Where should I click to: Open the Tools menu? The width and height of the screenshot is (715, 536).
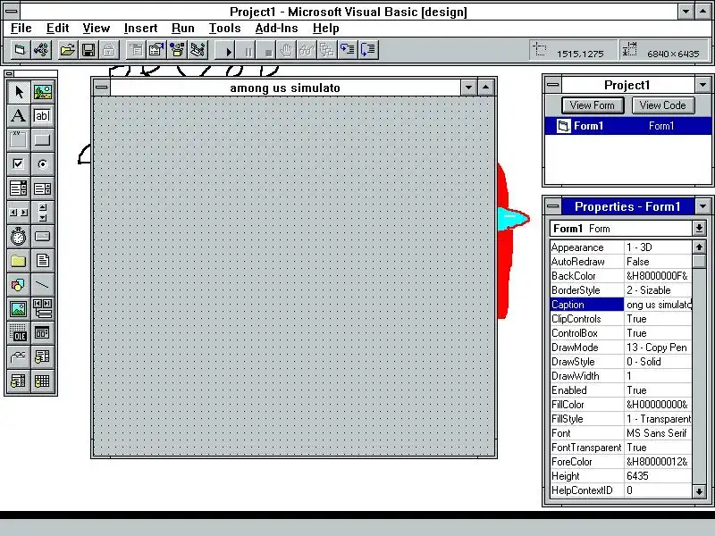(225, 29)
